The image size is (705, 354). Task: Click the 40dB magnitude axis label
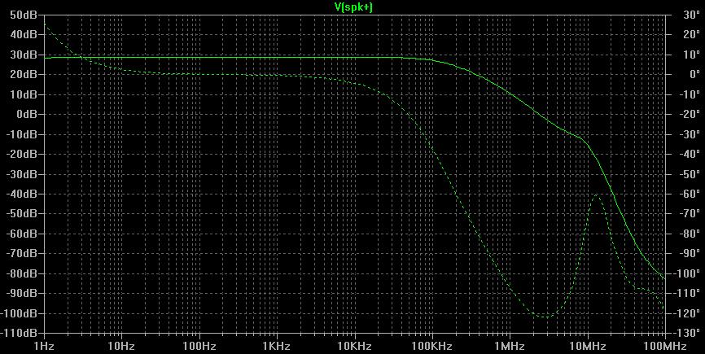[23, 35]
